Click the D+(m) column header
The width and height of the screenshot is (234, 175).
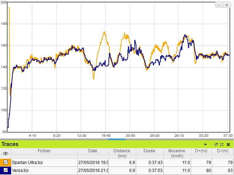click(201, 151)
